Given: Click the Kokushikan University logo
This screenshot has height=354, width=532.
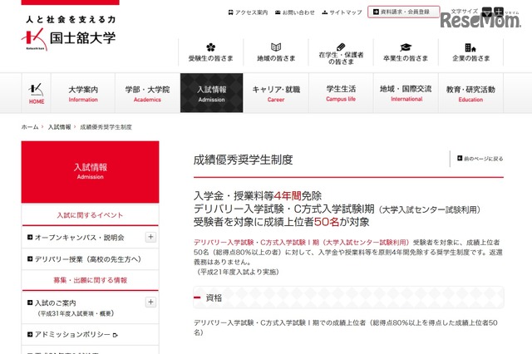Looking at the screenshot, I should (69, 32).
